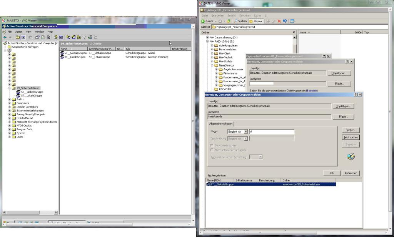Click Jetzt suchen button

(351, 137)
